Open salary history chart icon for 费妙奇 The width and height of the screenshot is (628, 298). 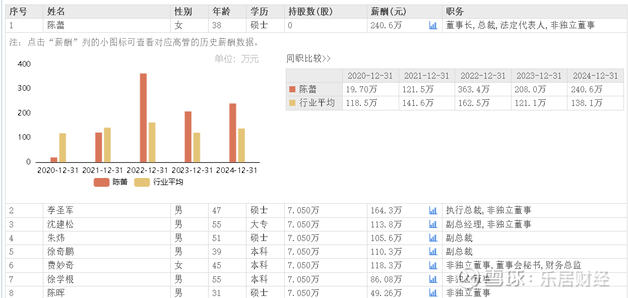[x=433, y=265]
